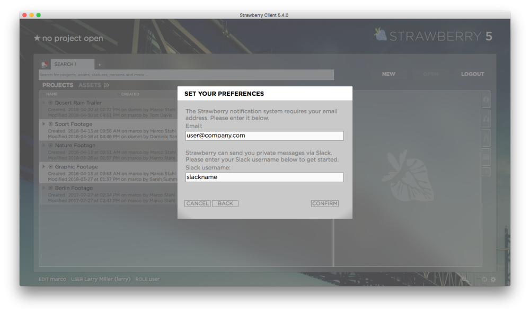Image resolution: width=530 pixels, height=314 pixels.
Task: Click EDIT marco in the status bar
Action: tap(52, 279)
